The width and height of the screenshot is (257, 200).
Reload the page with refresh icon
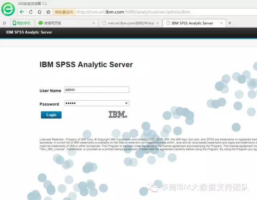pyautogui.click(x=31, y=12)
